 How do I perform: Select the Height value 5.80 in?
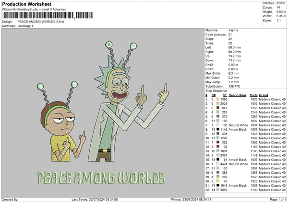281,11
